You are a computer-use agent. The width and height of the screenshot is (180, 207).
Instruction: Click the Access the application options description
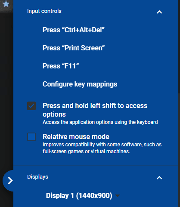coord(100,122)
